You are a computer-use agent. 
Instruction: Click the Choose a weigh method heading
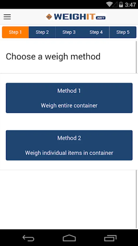tap(53, 57)
